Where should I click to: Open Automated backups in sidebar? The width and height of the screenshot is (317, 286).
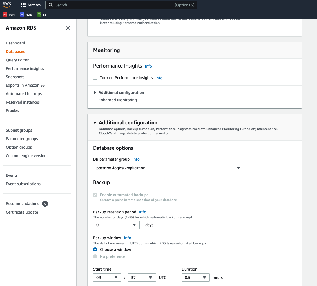24,94
